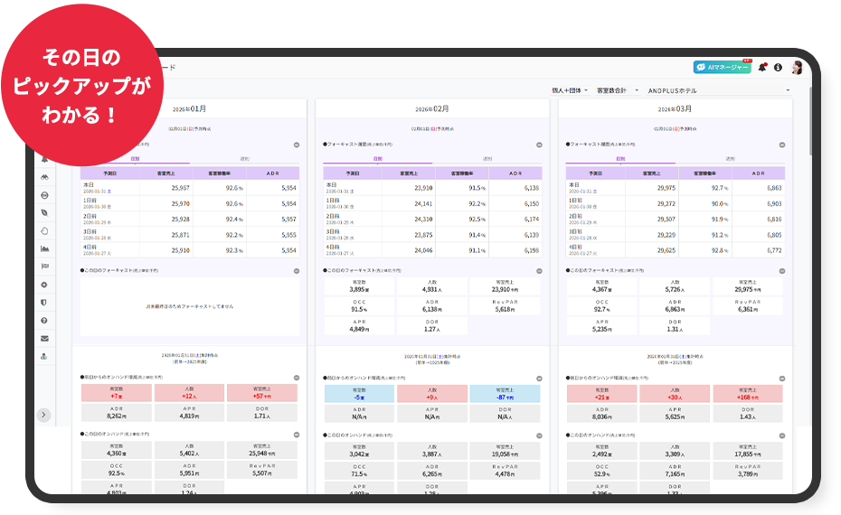This screenshot has width=841, height=515.
Task: Click the shield icon in sidebar
Action: (x=44, y=302)
